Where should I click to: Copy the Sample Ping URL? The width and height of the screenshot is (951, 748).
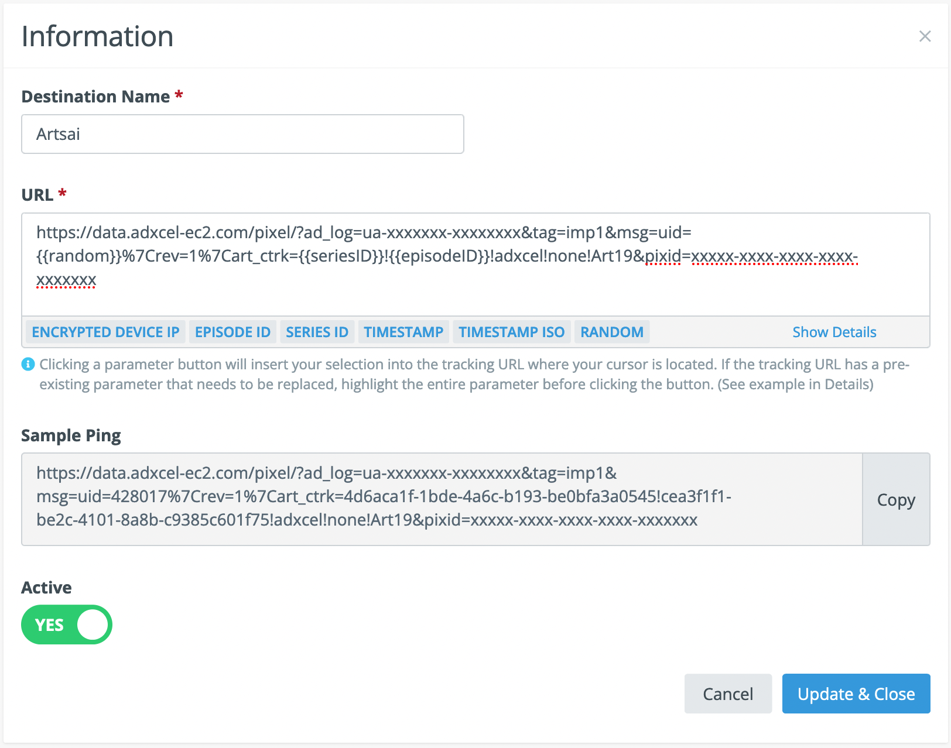click(896, 499)
